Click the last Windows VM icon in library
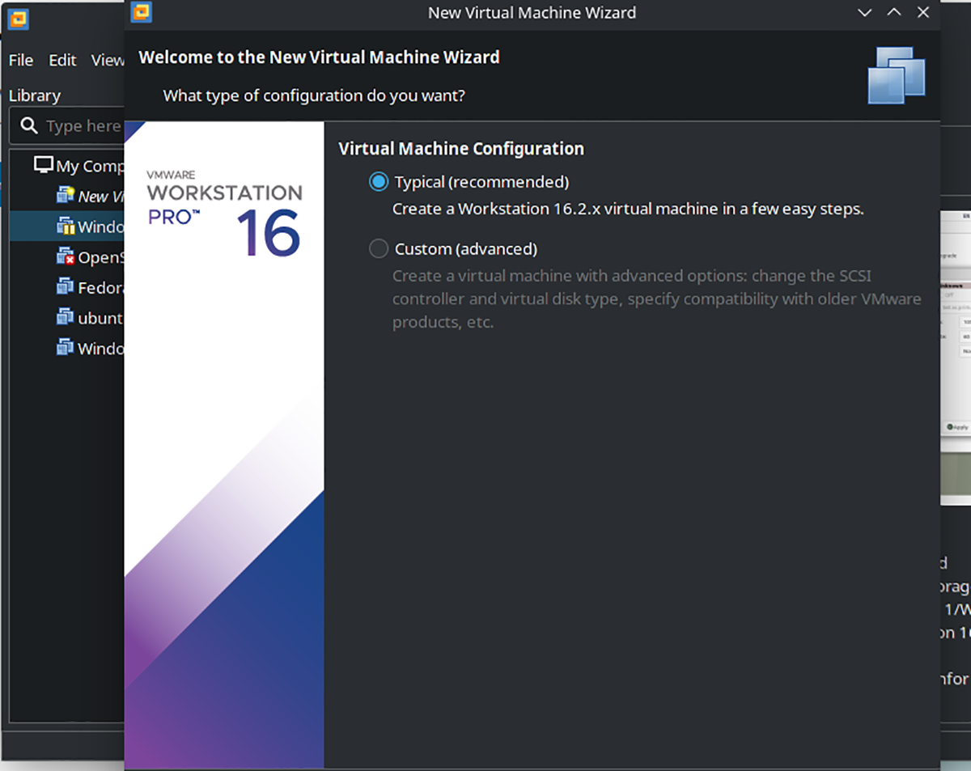 coord(66,347)
